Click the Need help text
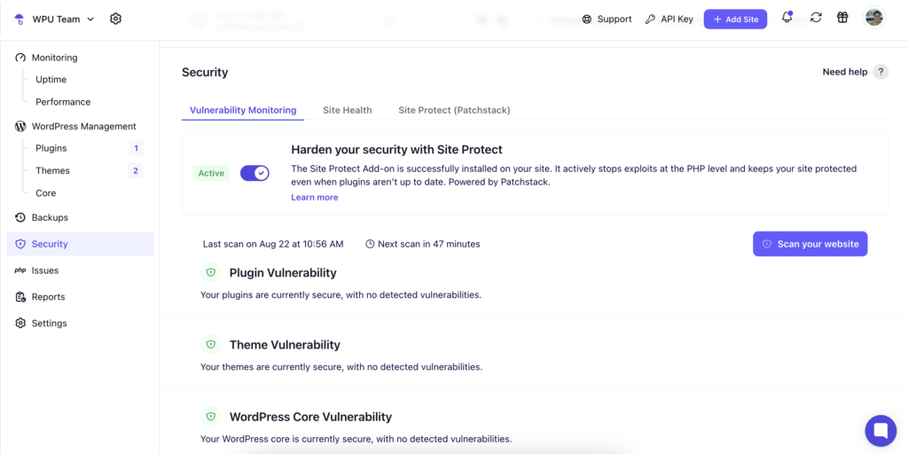The height and width of the screenshot is (454, 908). [845, 72]
